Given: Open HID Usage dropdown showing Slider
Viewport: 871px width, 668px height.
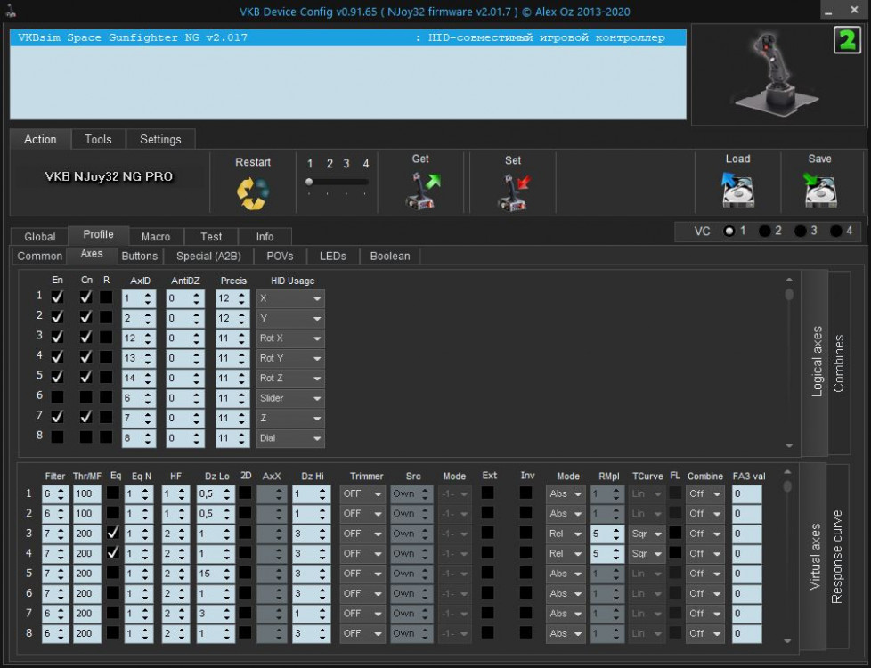Looking at the screenshot, I should click(290, 398).
